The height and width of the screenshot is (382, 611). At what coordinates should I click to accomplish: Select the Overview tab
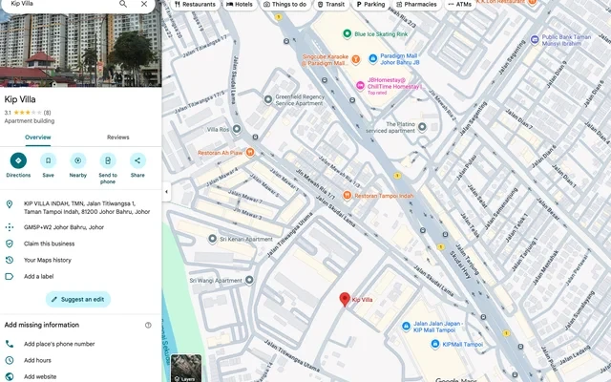[x=38, y=138]
